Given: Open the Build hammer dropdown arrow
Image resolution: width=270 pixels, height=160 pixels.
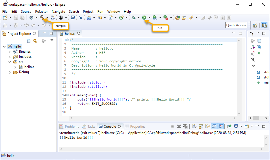Looking at the screenshot, I should pyautogui.click(x=47, y=18).
